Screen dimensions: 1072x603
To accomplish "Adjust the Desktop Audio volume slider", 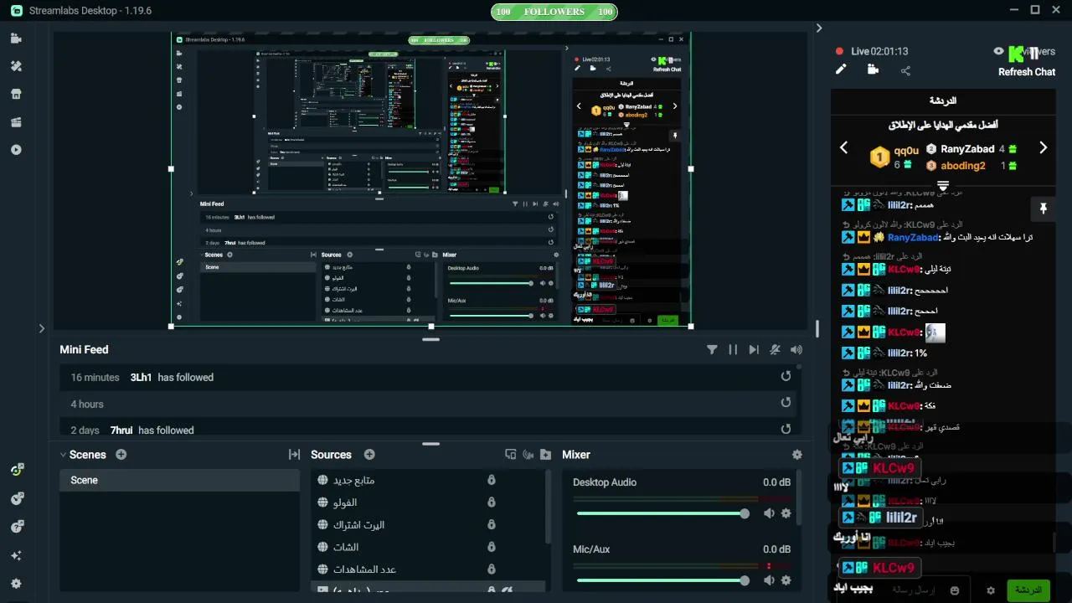I will (662, 513).
